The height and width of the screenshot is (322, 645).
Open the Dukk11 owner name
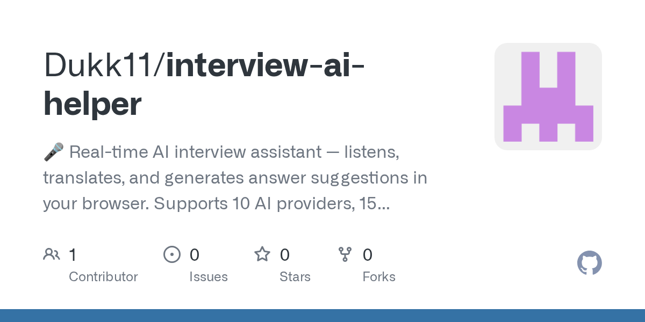click(x=100, y=65)
